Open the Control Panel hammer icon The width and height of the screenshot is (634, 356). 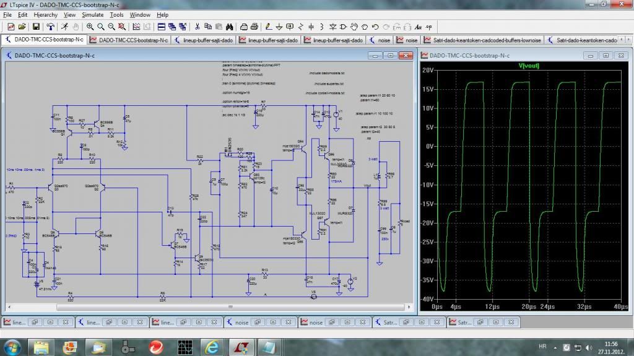[50, 27]
